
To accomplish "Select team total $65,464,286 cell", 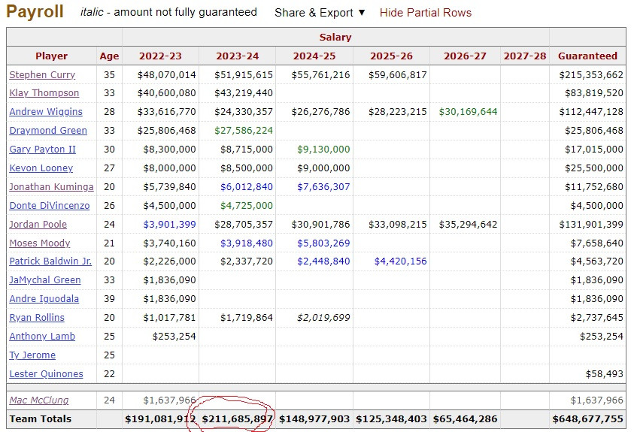I will [465, 419].
